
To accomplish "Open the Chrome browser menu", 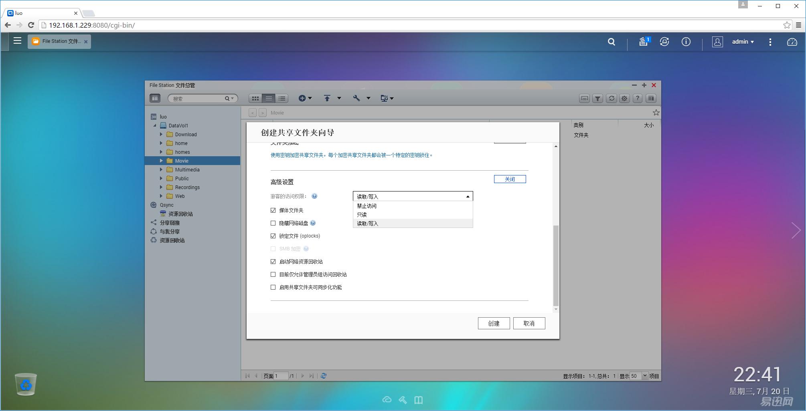I will pyautogui.click(x=798, y=25).
